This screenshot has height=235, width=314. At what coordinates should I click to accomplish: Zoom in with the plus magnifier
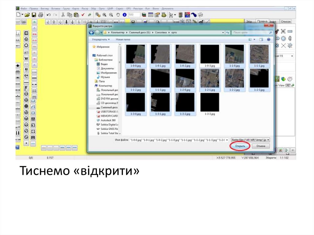105,15
